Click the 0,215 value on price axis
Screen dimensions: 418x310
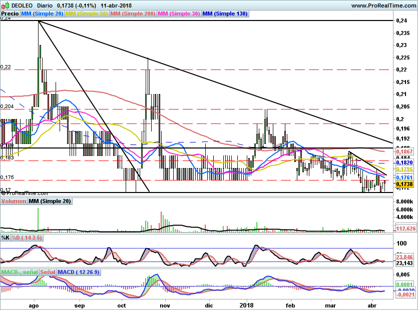(x=403, y=82)
